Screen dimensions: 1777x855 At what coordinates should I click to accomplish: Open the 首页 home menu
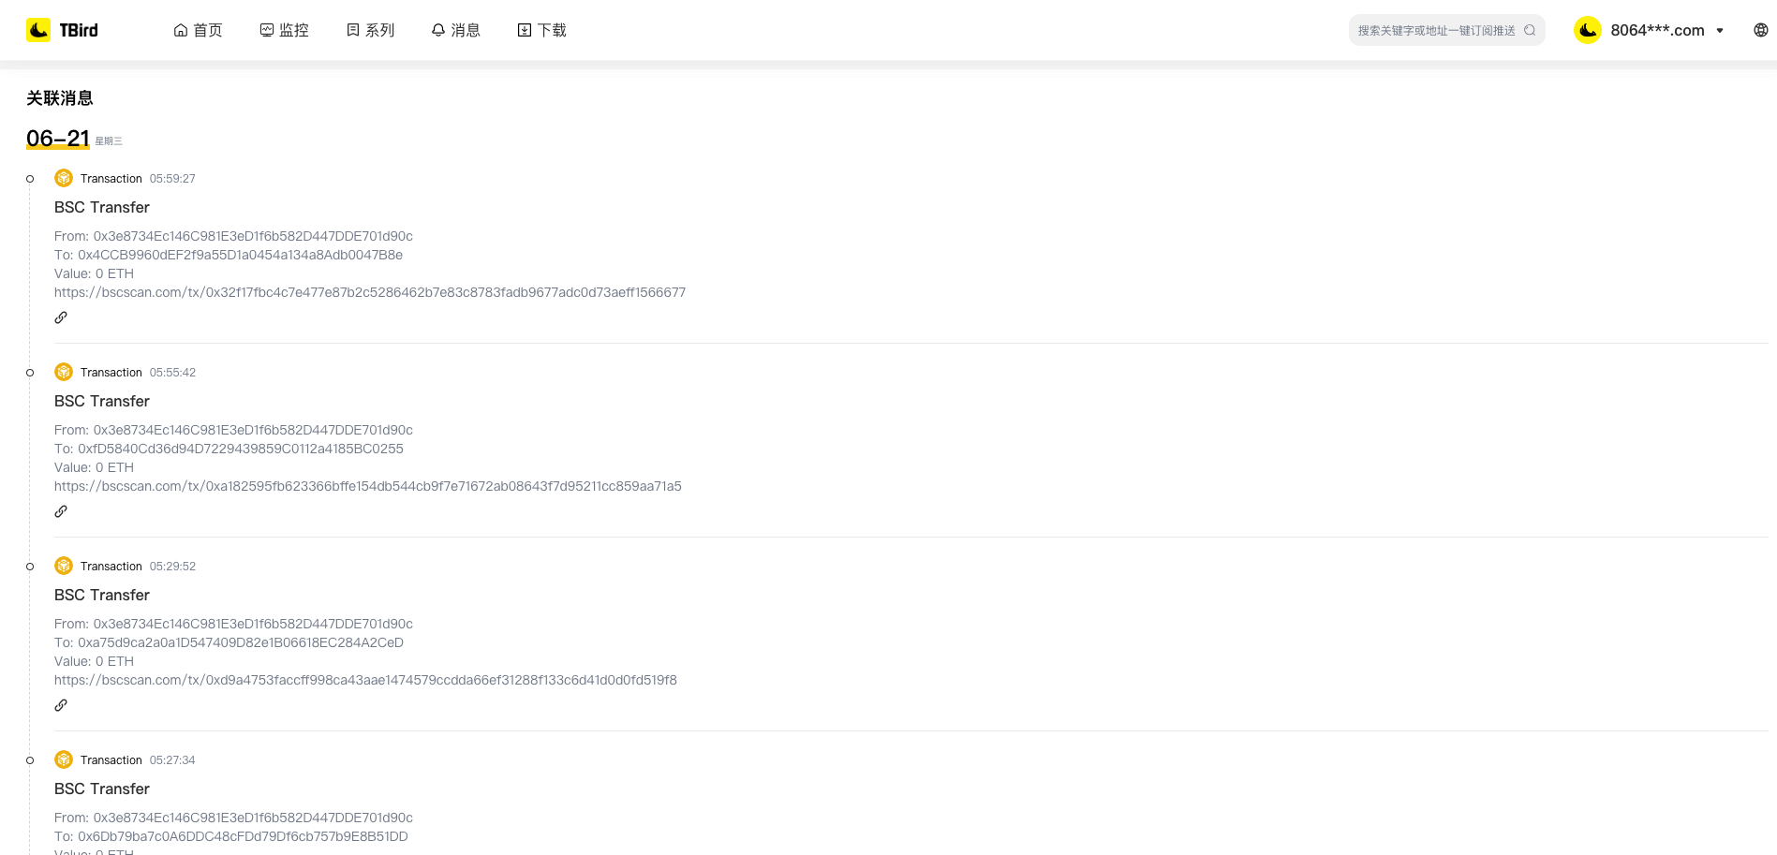coord(198,30)
